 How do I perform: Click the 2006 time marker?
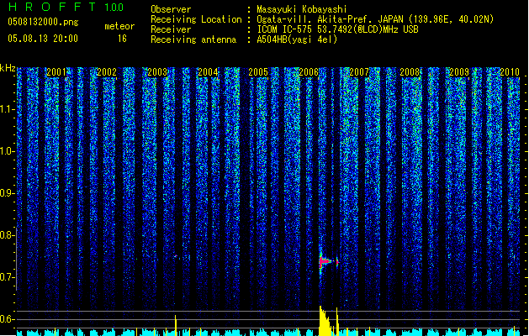309,72
